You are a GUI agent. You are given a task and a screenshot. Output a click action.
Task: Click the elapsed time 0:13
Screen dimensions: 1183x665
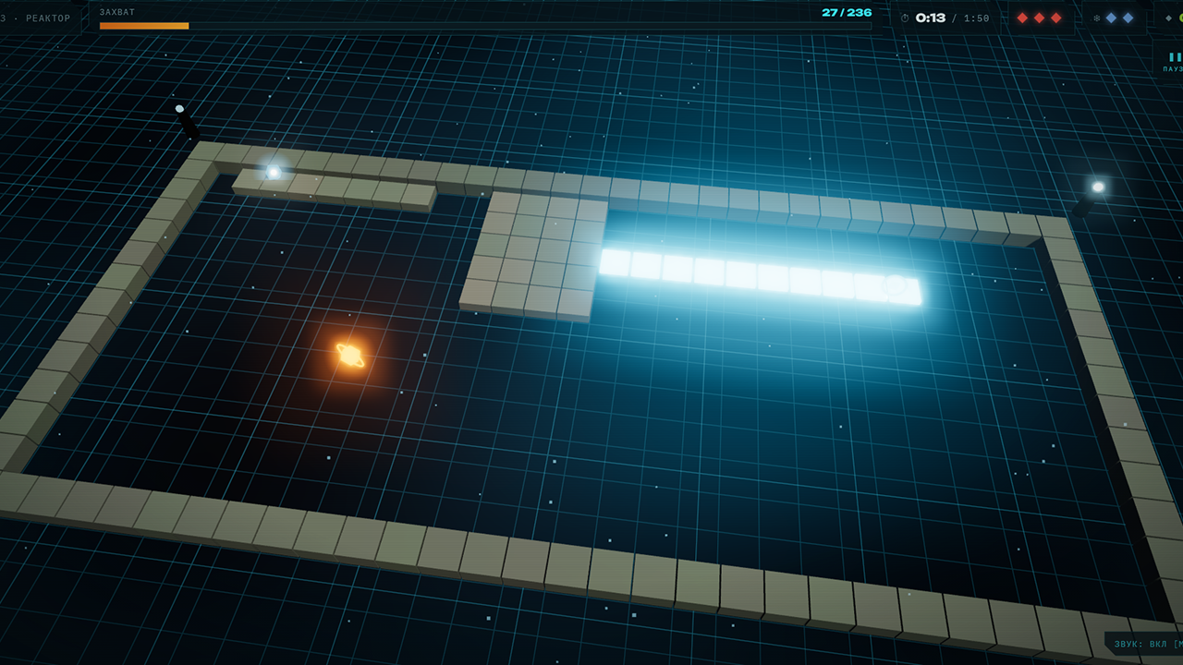coord(931,18)
